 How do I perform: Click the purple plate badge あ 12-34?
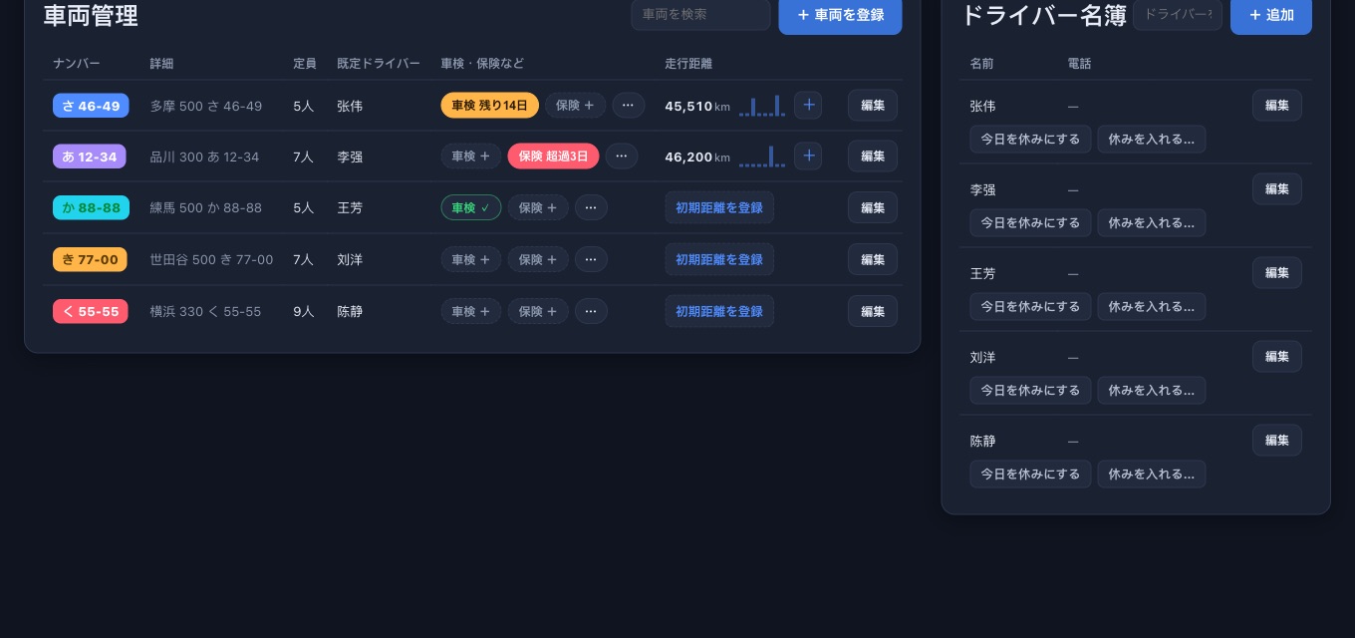coord(90,157)
